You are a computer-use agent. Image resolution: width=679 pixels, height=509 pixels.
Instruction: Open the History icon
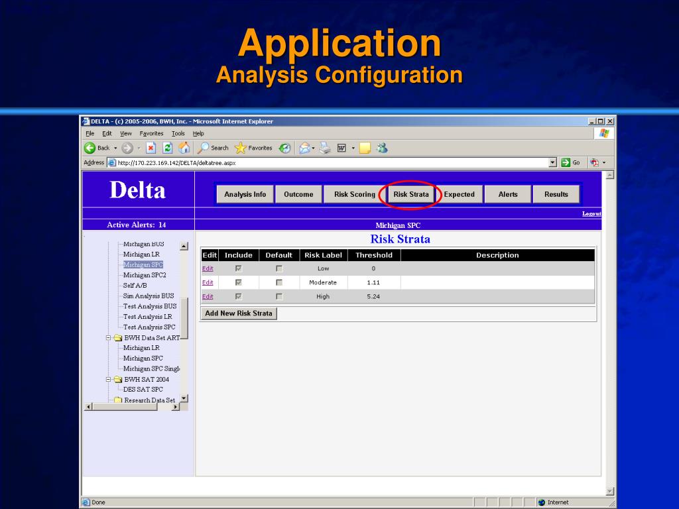point(285,148)
